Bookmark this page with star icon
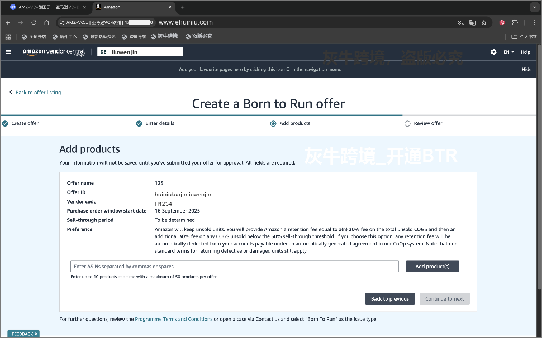The image size is (542, 338). pyautogui.click(x=484, y=23)
